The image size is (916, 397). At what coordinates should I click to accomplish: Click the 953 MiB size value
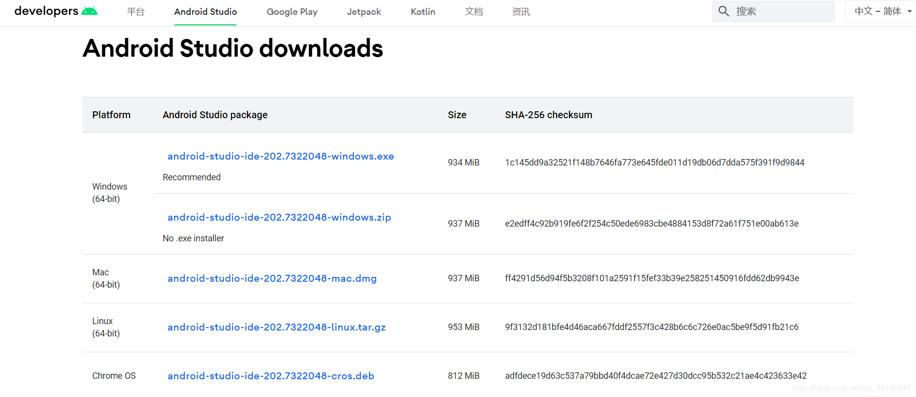464,327
